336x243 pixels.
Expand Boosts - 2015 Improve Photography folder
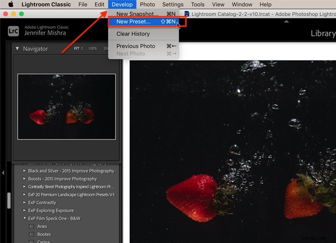point(24,179)
